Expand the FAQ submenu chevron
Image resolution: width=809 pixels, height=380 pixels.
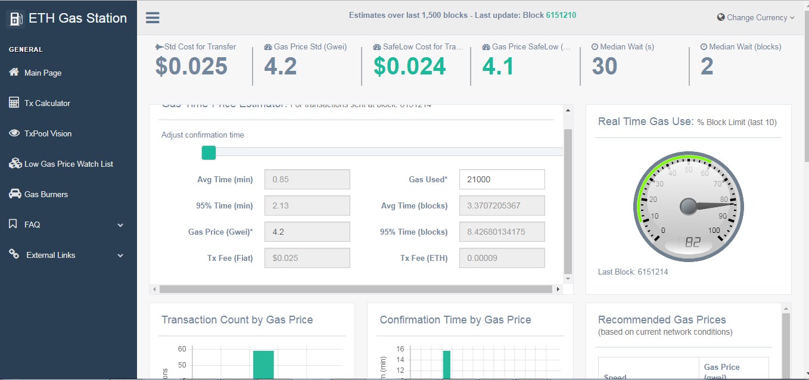[120, 225]
